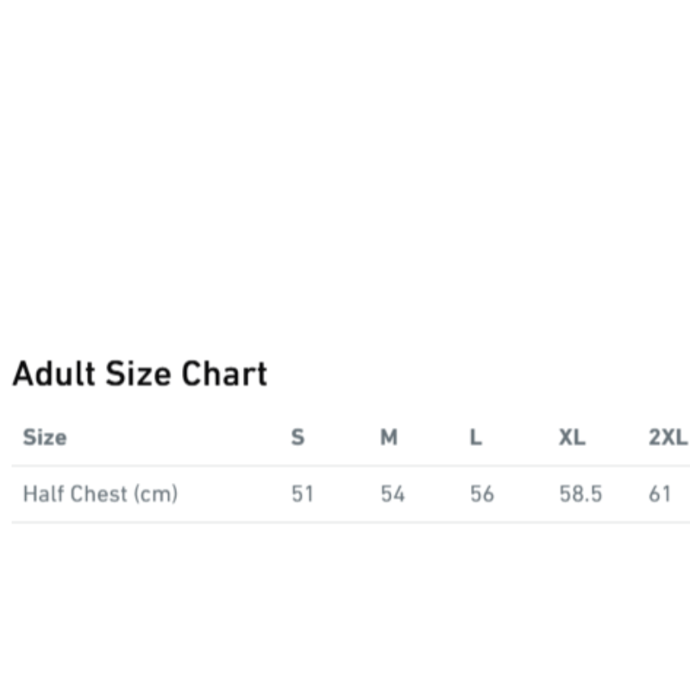Select the 2XL size column header
The height and width of the screenshot is (690, 690).
click(667, 437)
